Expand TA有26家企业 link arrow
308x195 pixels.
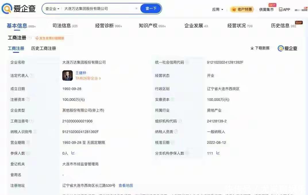[100, 78]
